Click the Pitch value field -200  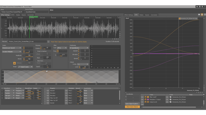pos(47,58)
